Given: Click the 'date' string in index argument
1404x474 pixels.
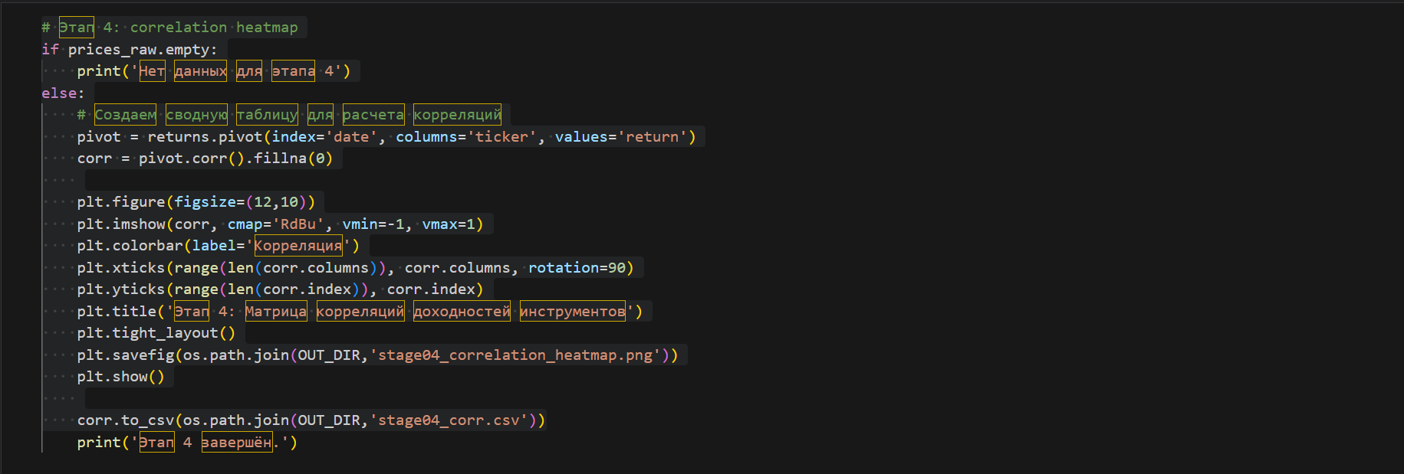Looking at the screenshot, I should coord(351,137).
